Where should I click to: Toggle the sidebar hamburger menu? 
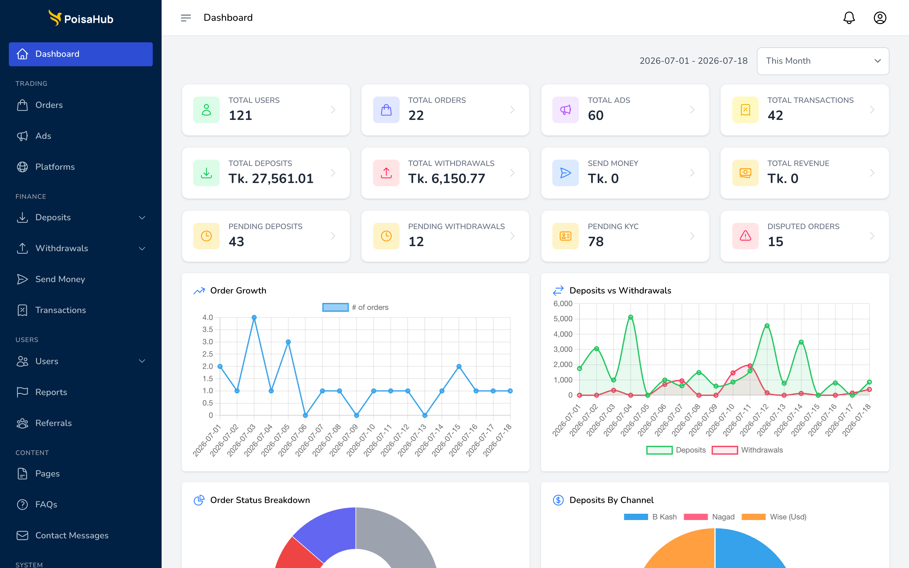tap(186, 18)
